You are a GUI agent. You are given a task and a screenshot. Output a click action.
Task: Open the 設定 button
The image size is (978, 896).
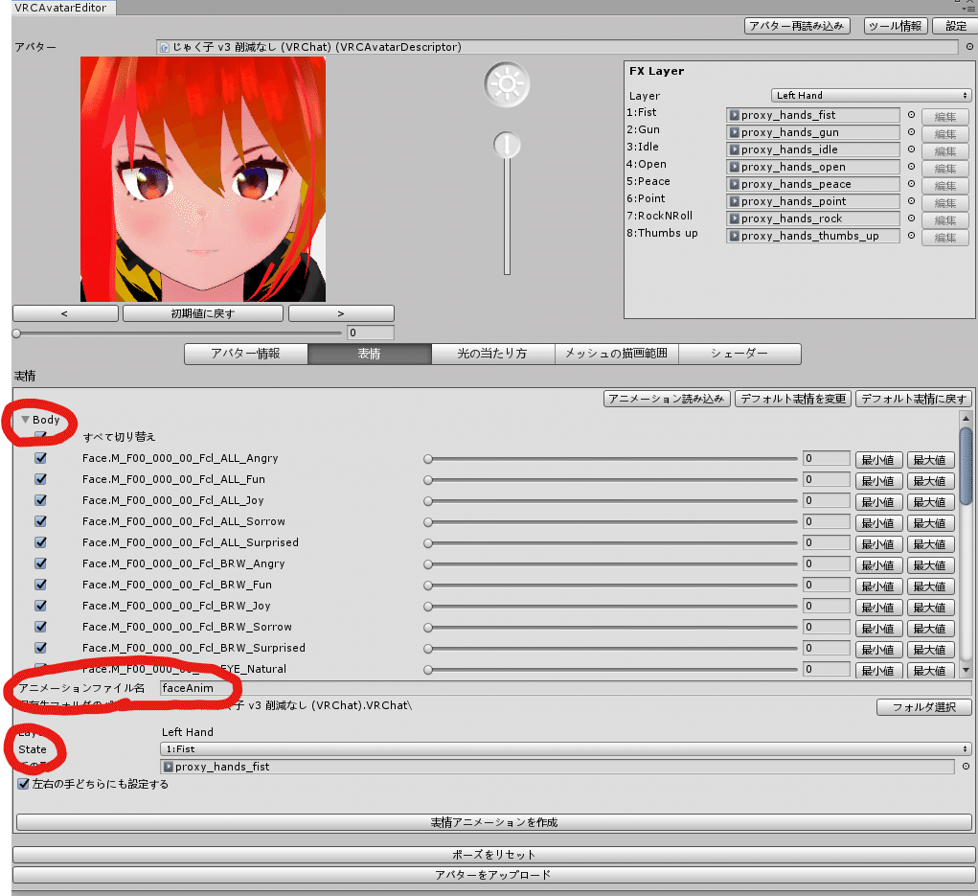pos(956,26)
